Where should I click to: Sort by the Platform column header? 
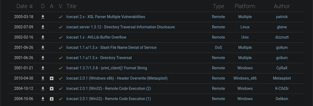tap(245, 6)
